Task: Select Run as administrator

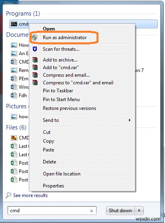Action: click(x=65, y=38)
